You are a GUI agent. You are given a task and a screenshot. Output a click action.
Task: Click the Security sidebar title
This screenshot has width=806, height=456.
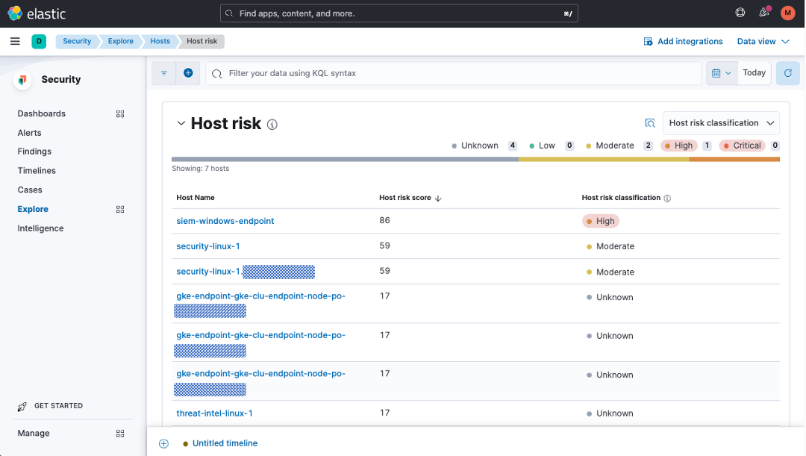click(x=61, y=80)
